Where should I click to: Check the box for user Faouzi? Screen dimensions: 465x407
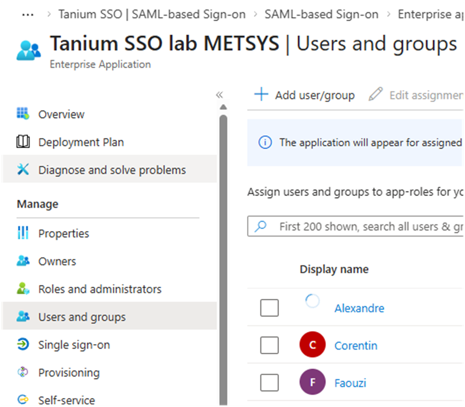[269, 383]
